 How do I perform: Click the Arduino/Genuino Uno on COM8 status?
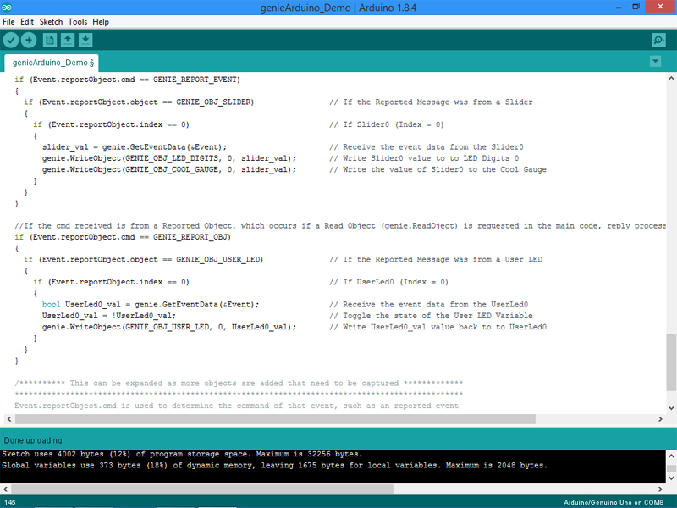click(x=615, y=500)
